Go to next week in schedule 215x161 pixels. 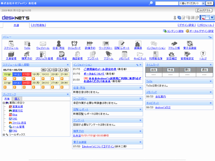click(61, 70)
